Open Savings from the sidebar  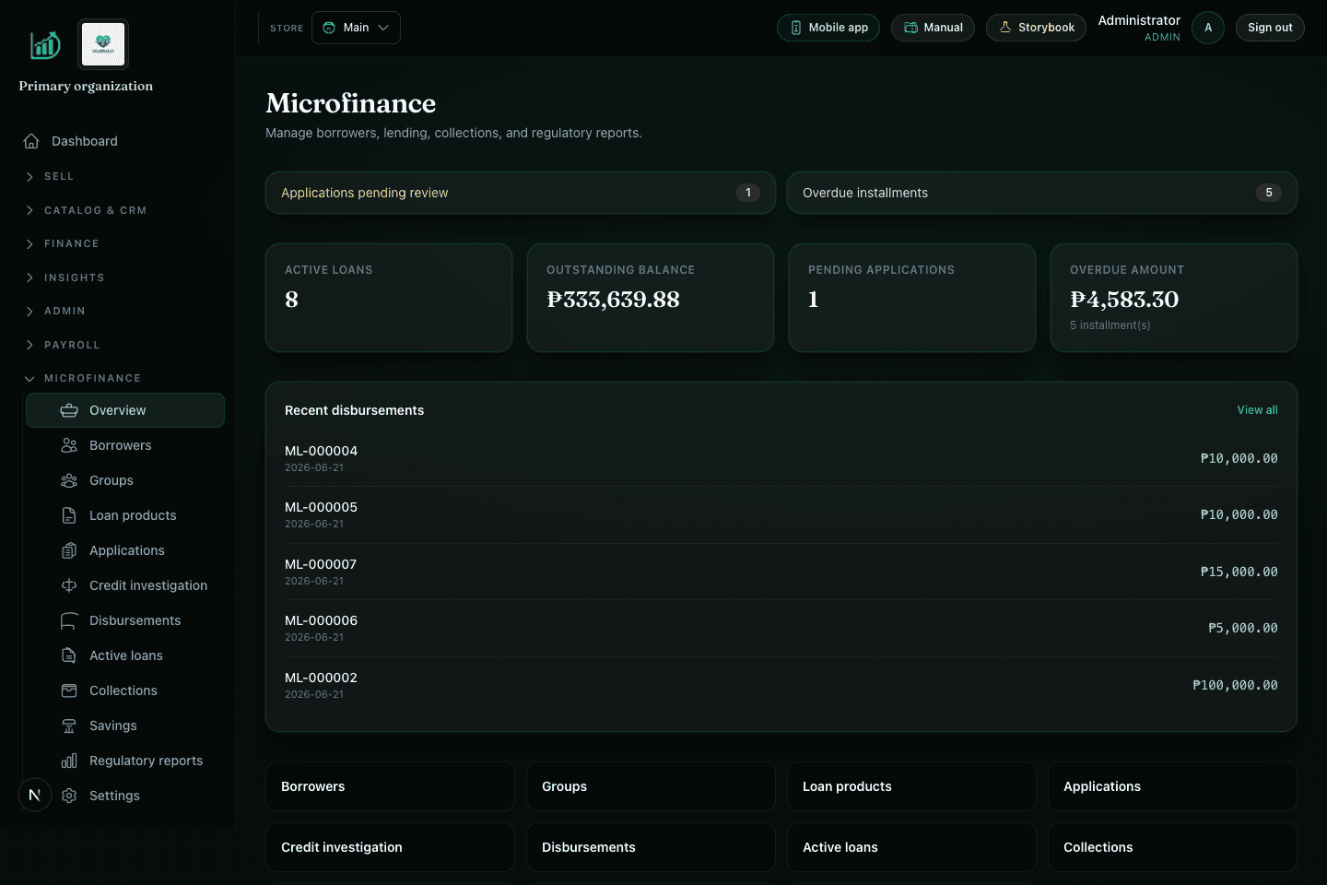coord(125,726)
